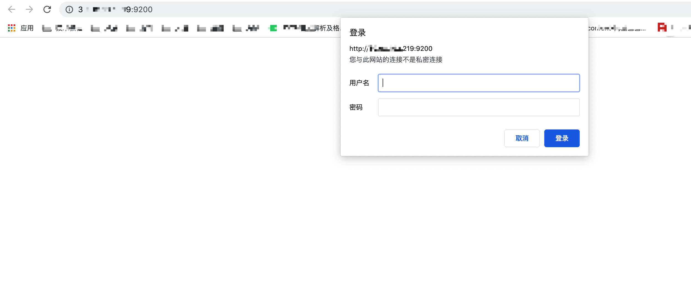Open the first bookmarks folder
The width and height of the screenshot is (691, 296).
pos(47,28)
